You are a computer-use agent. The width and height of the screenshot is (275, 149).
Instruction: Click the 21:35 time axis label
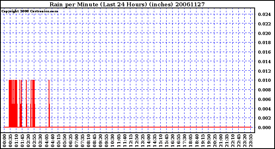(226, 141)
